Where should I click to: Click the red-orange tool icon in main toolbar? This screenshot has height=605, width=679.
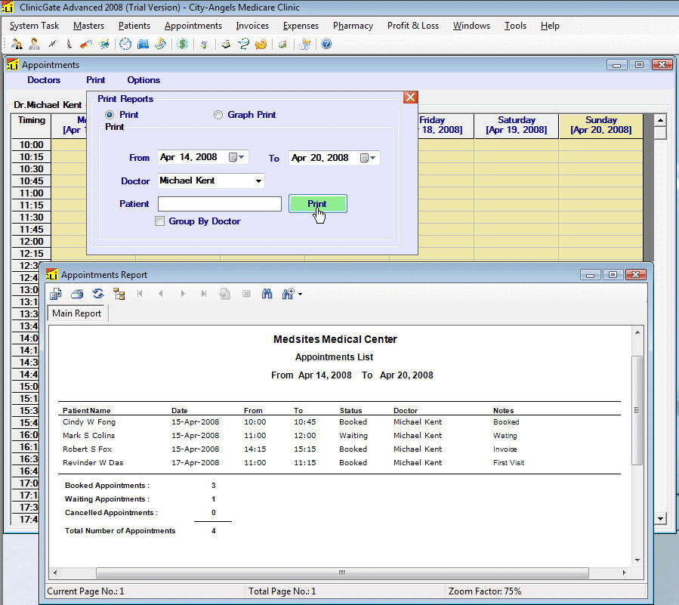86,44
